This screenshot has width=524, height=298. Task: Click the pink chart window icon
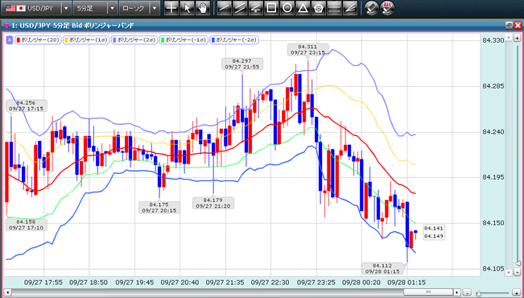coord(6,26)
